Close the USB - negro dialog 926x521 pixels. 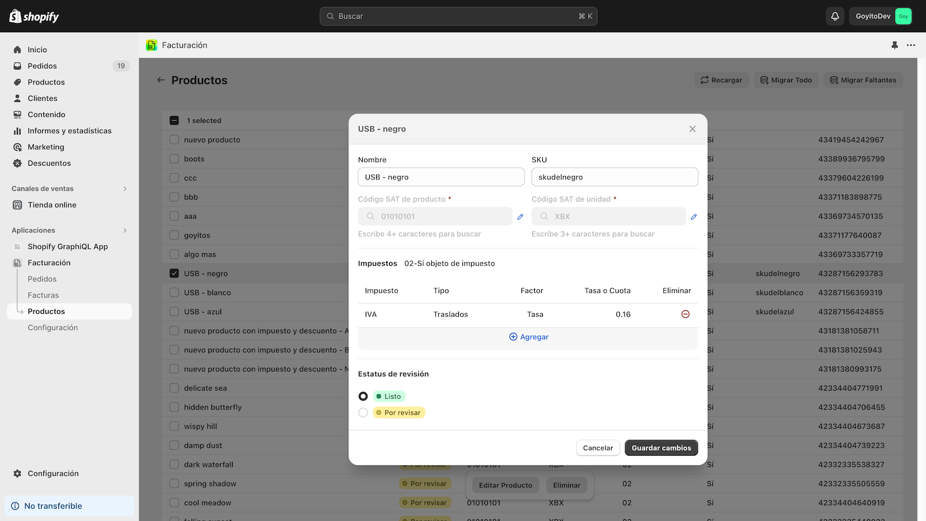click(x=692, y=129)
